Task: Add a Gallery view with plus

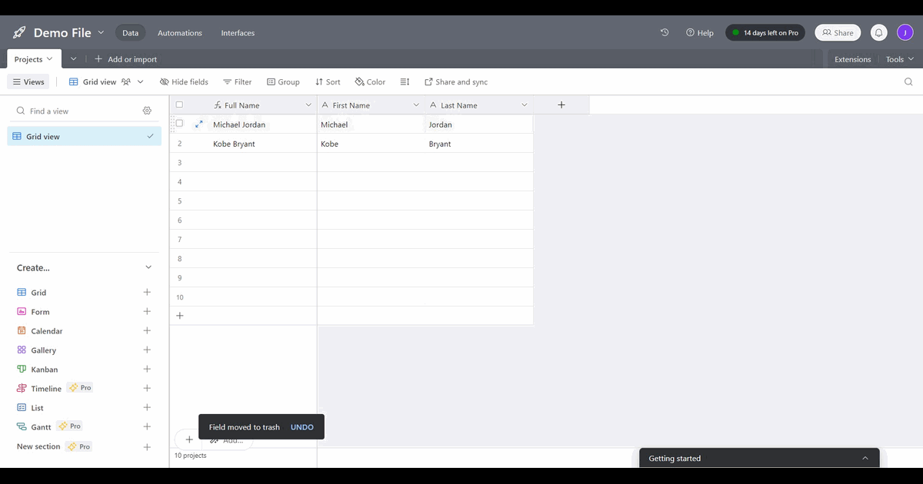Action: click(x=147, y=350)
